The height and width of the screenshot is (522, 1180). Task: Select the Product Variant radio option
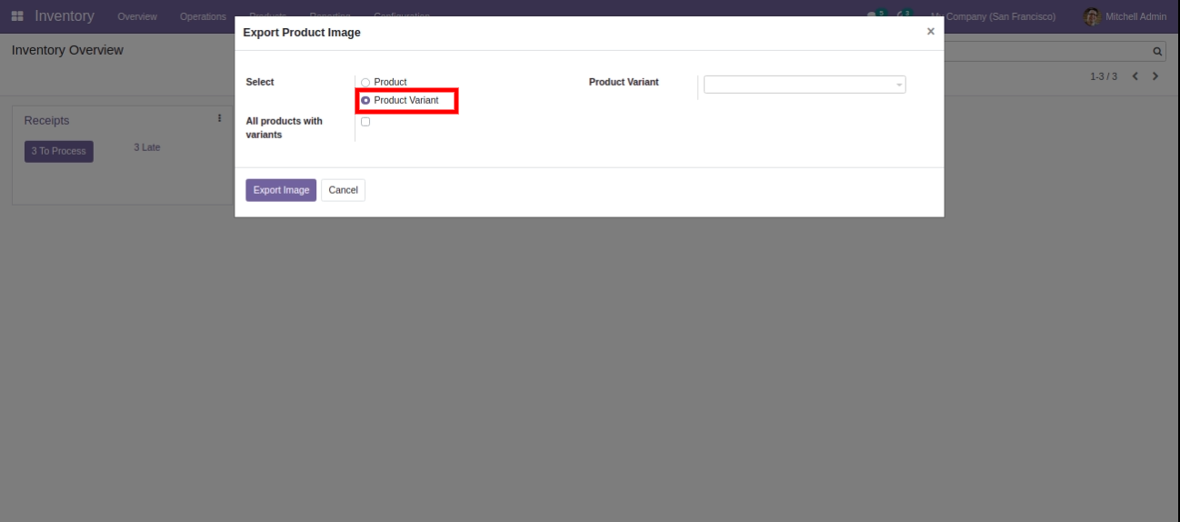click(x=365, y=100)
